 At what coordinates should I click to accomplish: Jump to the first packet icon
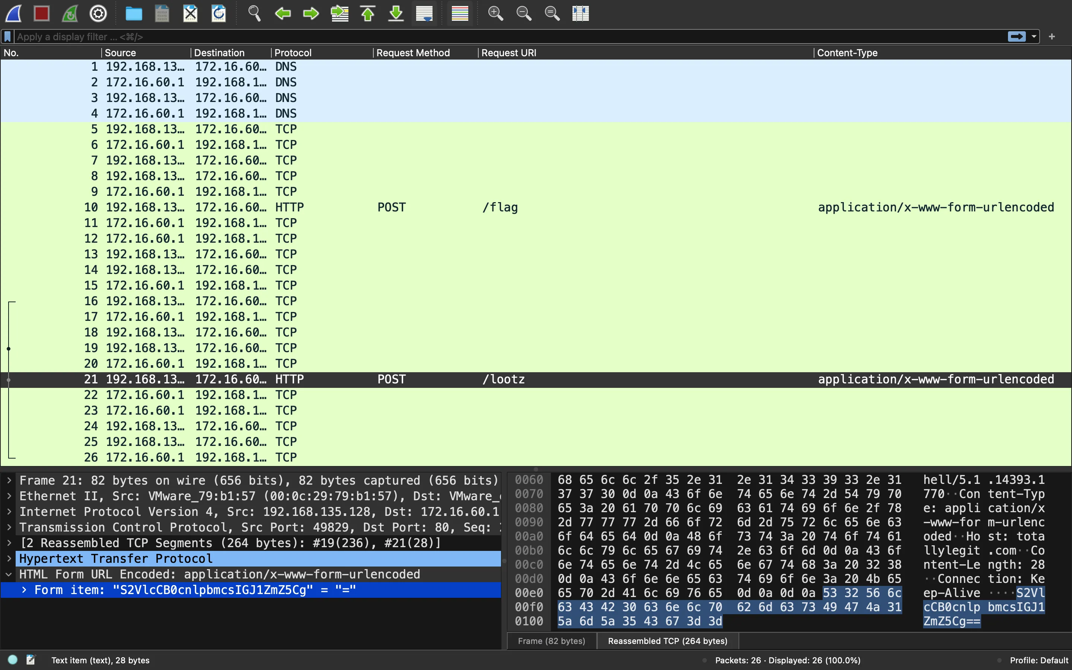(368, 13)
